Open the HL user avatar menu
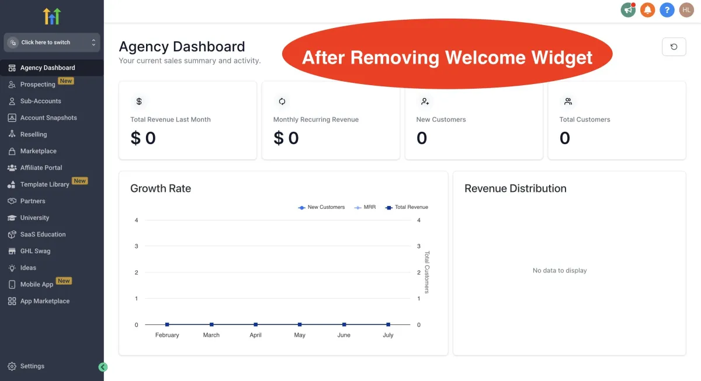Image resolution: width=701 pixels, height=381 pixels. coord(686,10)
